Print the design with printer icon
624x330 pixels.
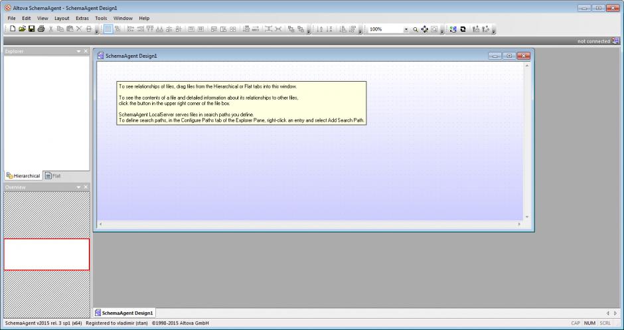point(41,29)
